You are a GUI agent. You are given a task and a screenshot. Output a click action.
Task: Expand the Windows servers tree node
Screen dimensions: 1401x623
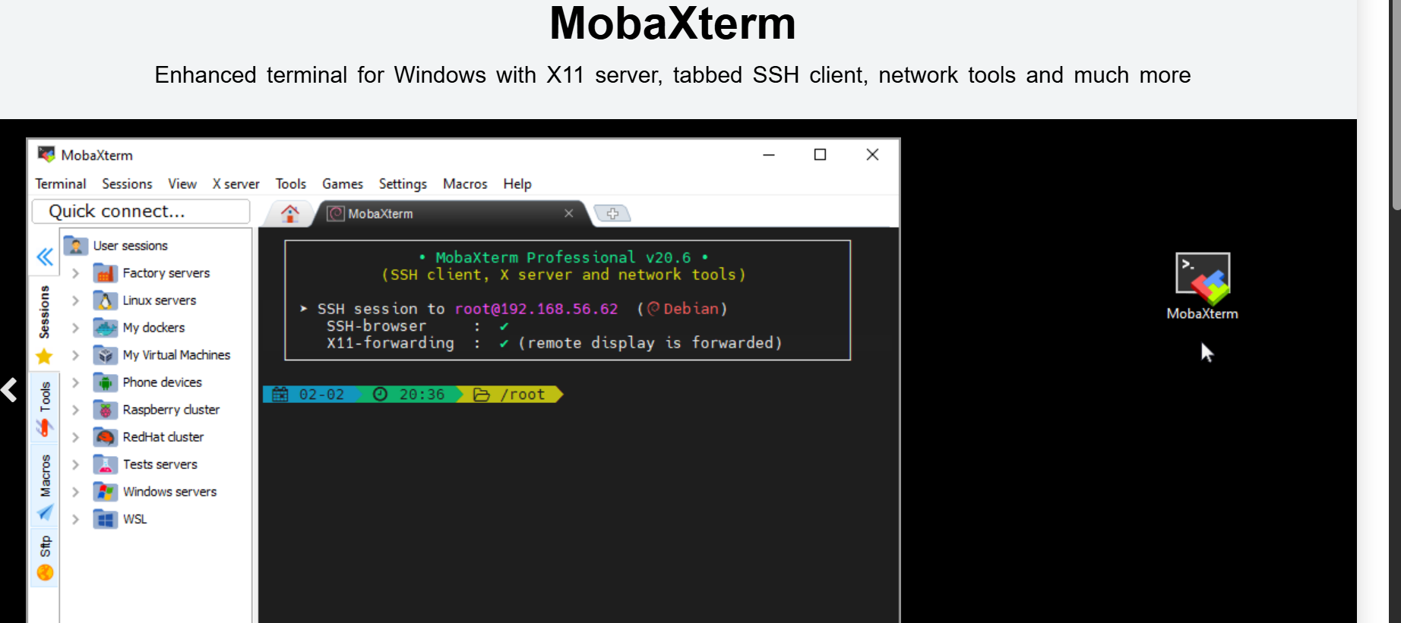[x=75, y=492]
